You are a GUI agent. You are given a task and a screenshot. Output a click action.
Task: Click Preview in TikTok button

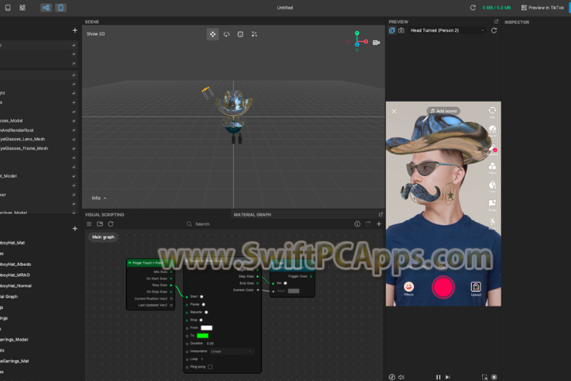[542, 8]
